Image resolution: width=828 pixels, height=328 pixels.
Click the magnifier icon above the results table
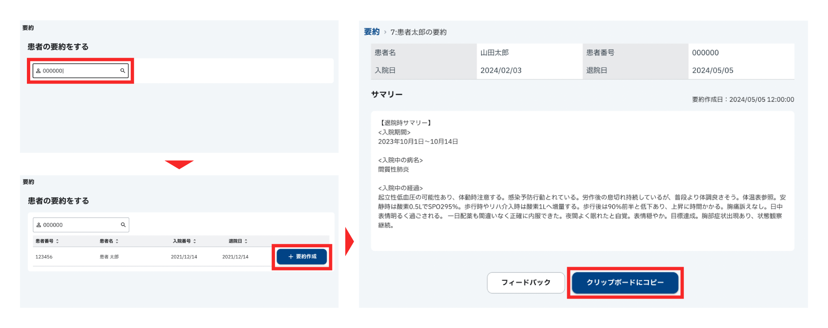tap(123, 225)
